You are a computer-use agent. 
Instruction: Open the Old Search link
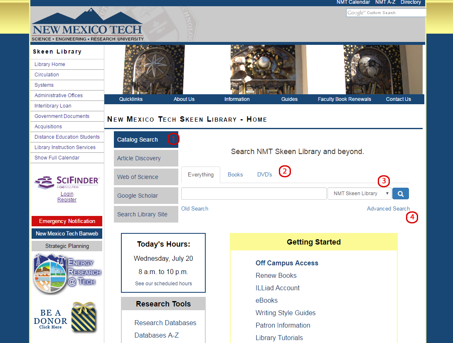[x=195, y=208]
